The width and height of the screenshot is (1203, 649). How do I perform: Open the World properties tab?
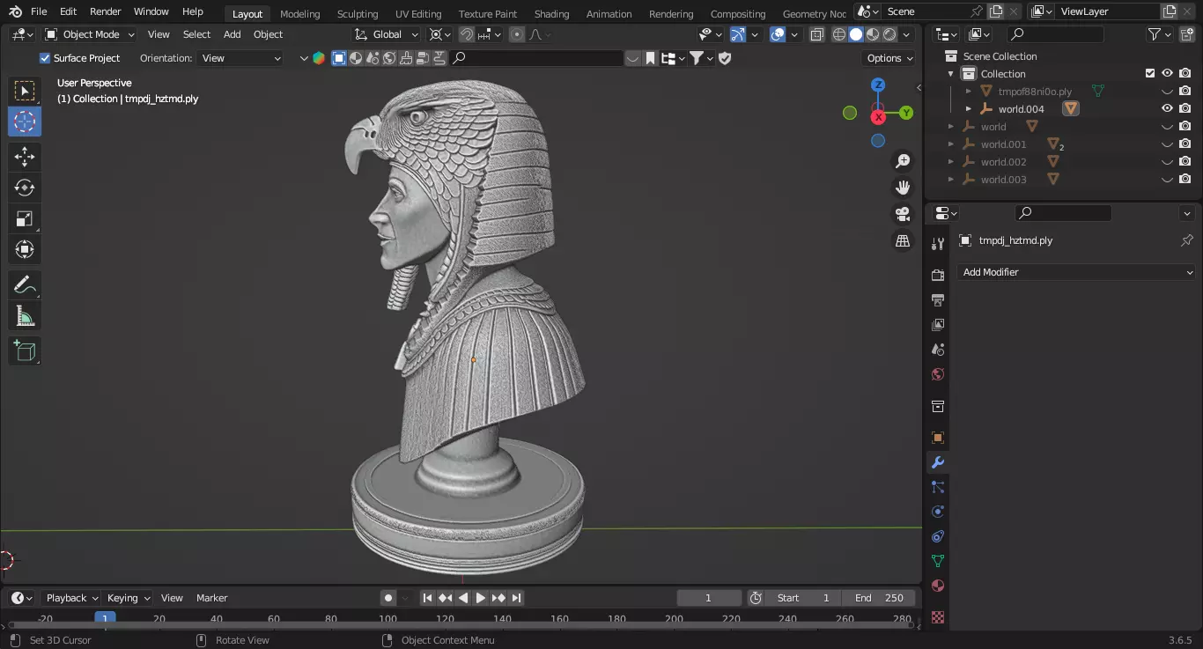(938, 374)
